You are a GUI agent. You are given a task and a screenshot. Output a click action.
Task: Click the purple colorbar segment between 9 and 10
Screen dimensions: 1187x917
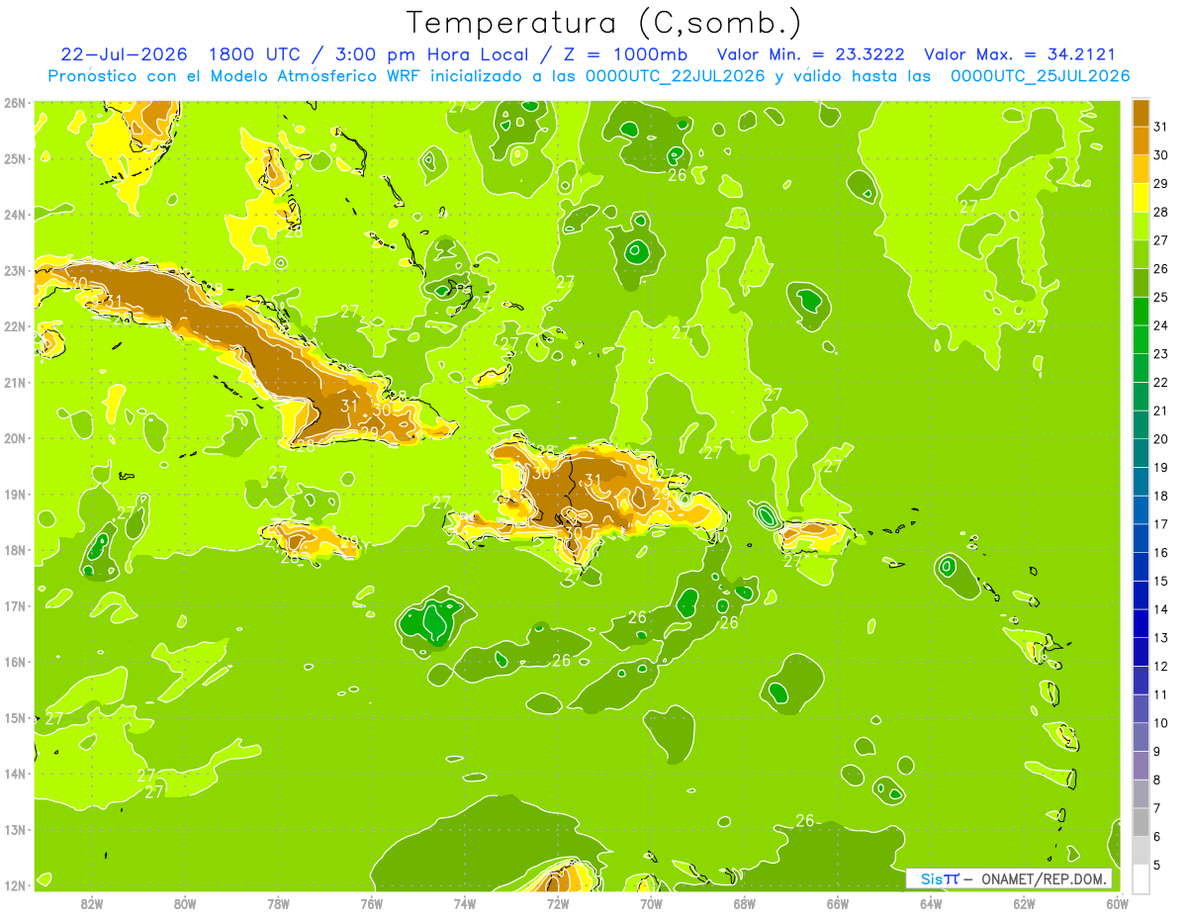[x=1141, y=737]
